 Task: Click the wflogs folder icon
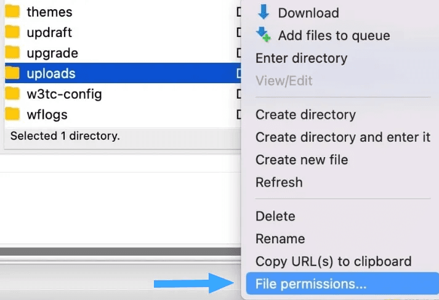coord(12,115)
